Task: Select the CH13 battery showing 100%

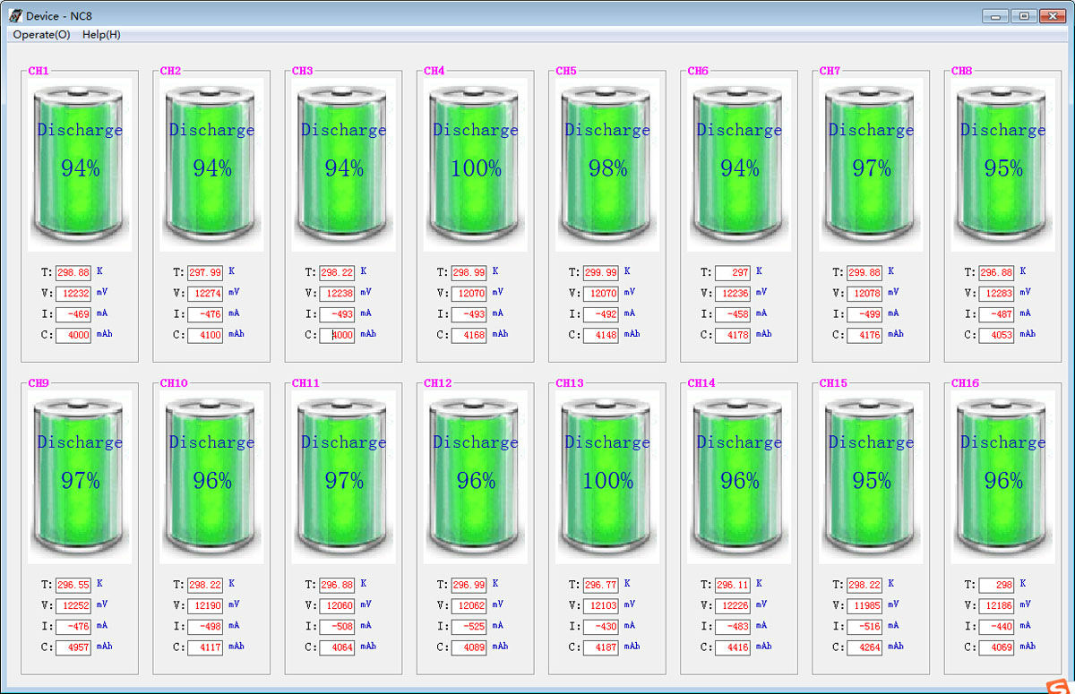Action: (x=607, y=477)
